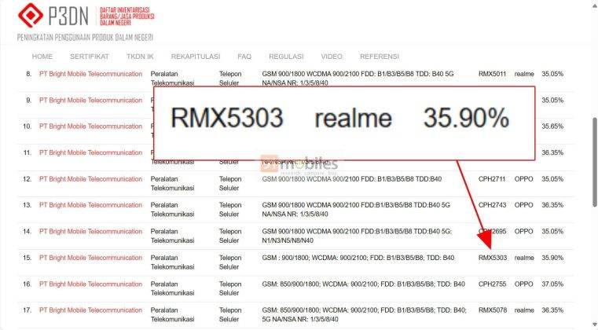Viewport: 598px width, 330px height.
Task: Select model number CPH2743 in row 13
Action: point(492,205)
